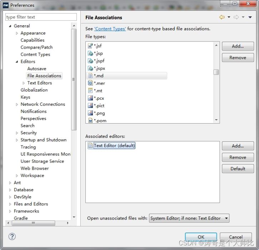
Task: Expand the Network Connections node
Action: [x=17, y=104]
